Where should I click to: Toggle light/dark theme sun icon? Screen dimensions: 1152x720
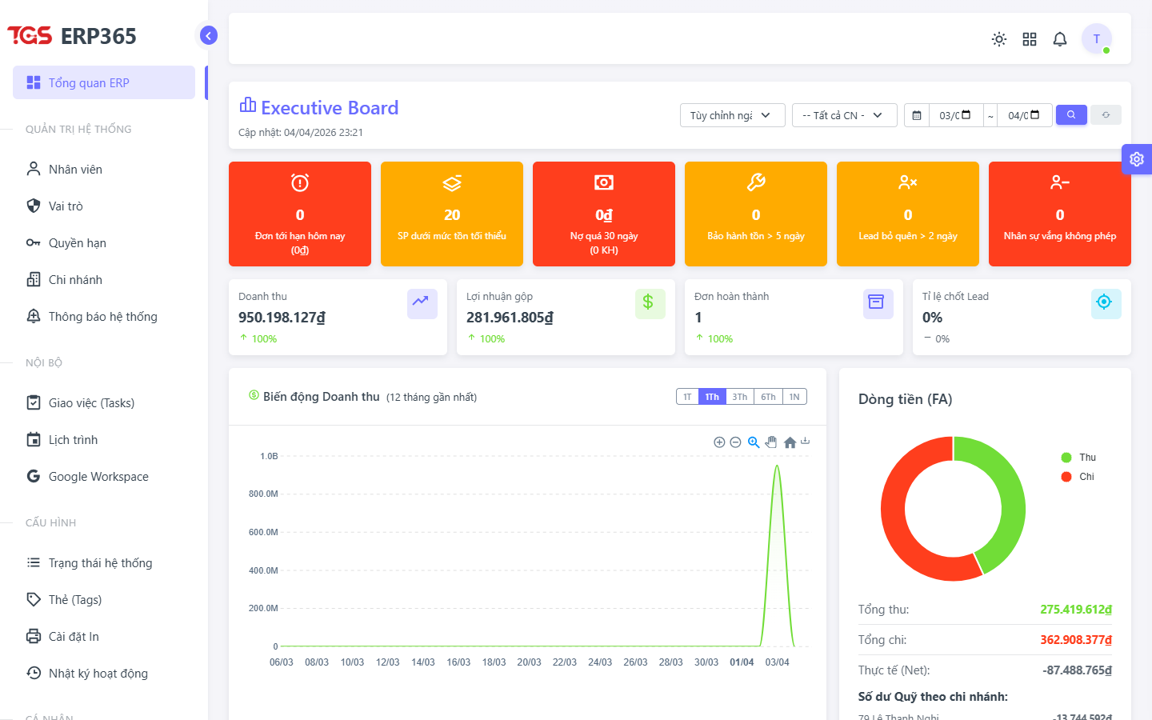[999, 39]
